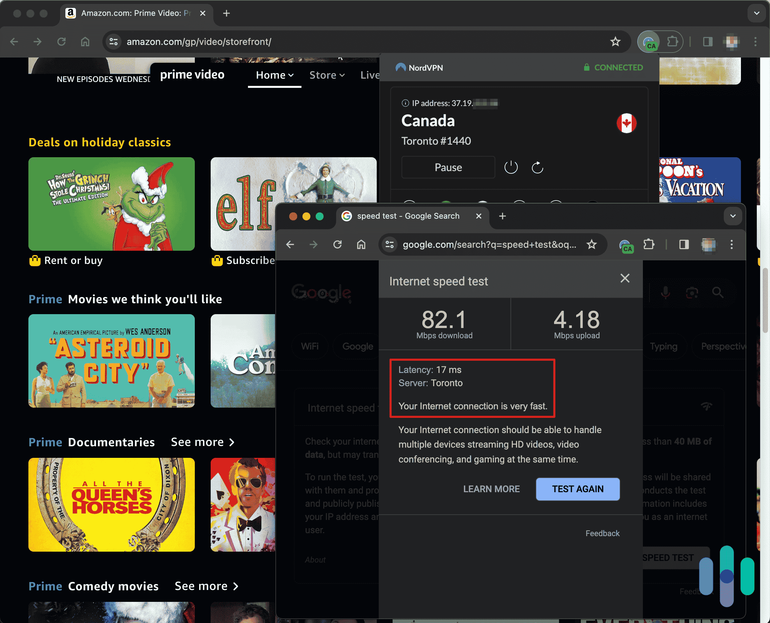770x623 pixels.
Task: Click the amazon.com address bar
Action: point(366,42)
